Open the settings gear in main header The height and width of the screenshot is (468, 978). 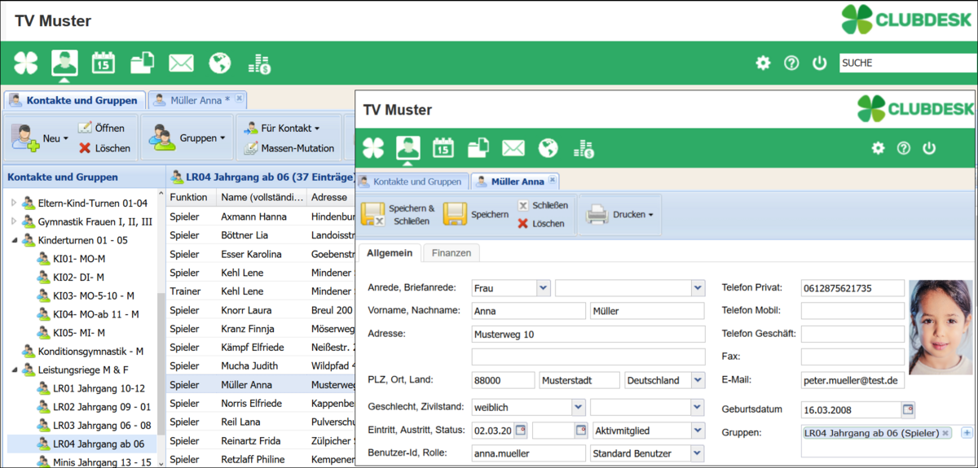pos(763,63)
